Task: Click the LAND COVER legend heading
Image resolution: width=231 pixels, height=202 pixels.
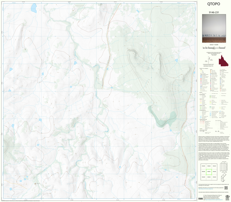Action: point(202,106)
